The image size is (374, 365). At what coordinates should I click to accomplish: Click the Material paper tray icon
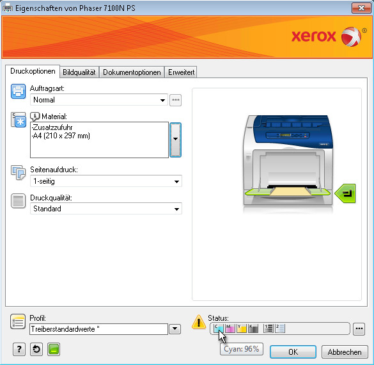click(19, 120)
